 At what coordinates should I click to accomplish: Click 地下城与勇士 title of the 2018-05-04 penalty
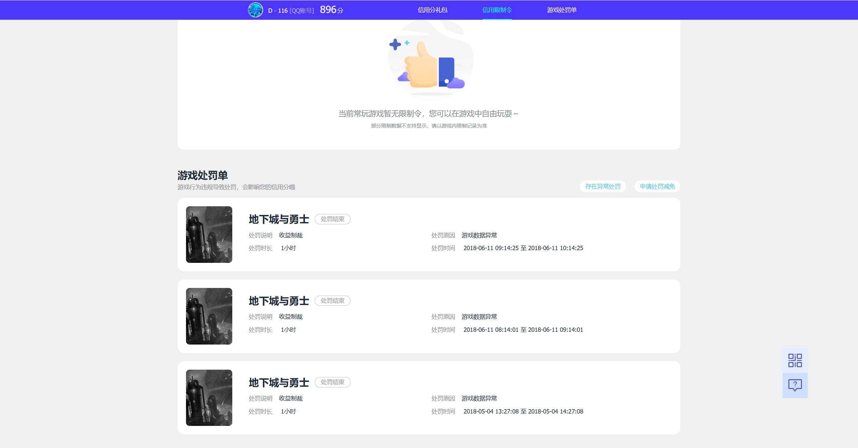(x=279, y=382)
